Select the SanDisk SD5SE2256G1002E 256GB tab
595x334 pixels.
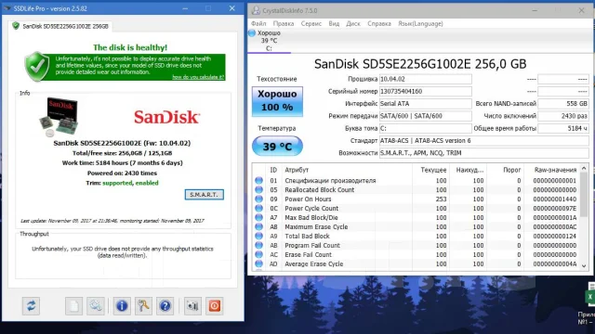(x=60, y=26)
